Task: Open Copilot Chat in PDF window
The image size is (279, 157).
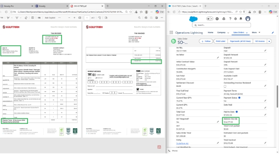Action: click(x=160, y=12)
